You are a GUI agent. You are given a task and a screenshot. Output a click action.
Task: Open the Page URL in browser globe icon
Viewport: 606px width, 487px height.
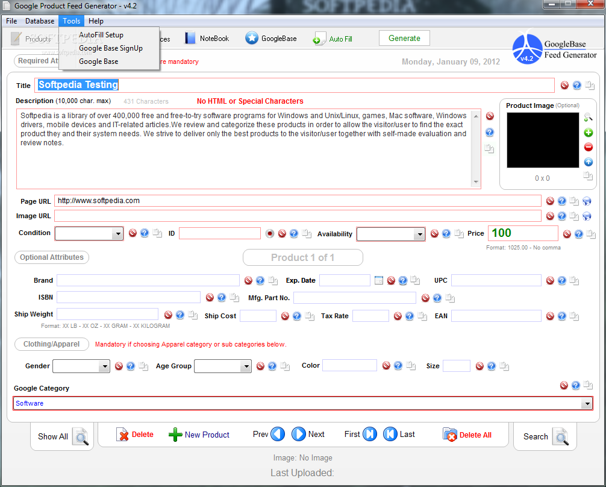(x=587, y=201)
